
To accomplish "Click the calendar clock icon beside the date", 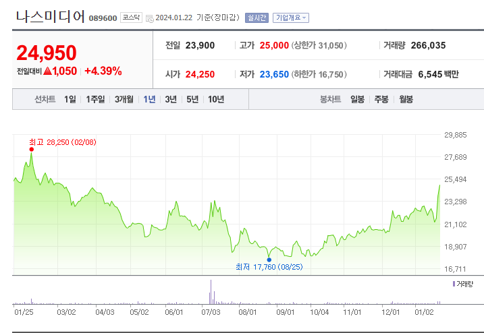I will click(x=149, y=18).
